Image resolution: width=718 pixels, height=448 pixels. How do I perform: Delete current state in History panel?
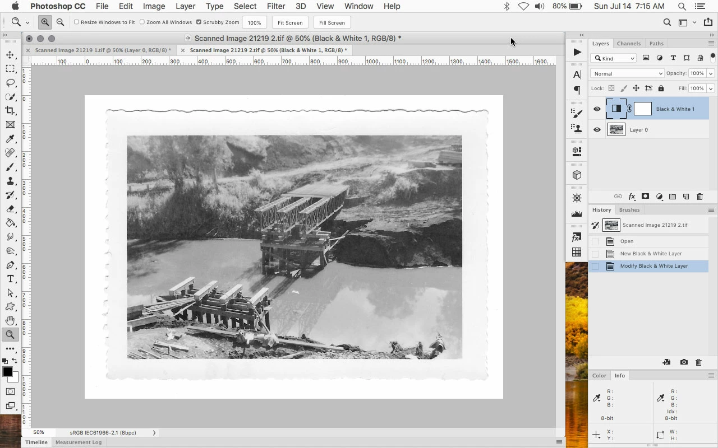(x=698, y=362)
